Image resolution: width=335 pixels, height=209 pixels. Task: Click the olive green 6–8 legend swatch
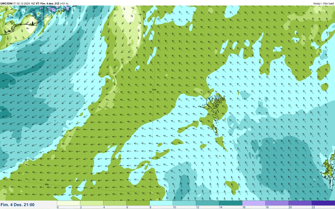[138, 203]
